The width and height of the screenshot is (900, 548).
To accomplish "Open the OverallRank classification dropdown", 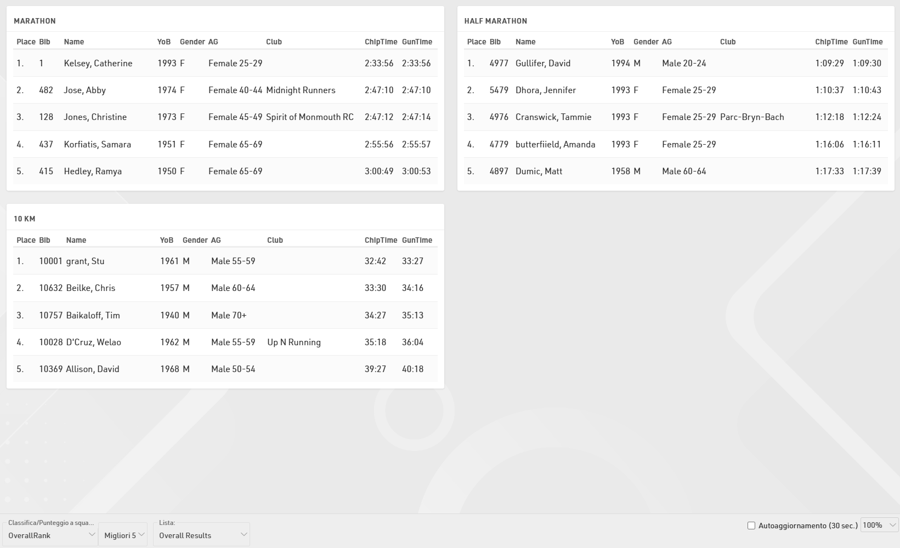I will coord(50,535).
